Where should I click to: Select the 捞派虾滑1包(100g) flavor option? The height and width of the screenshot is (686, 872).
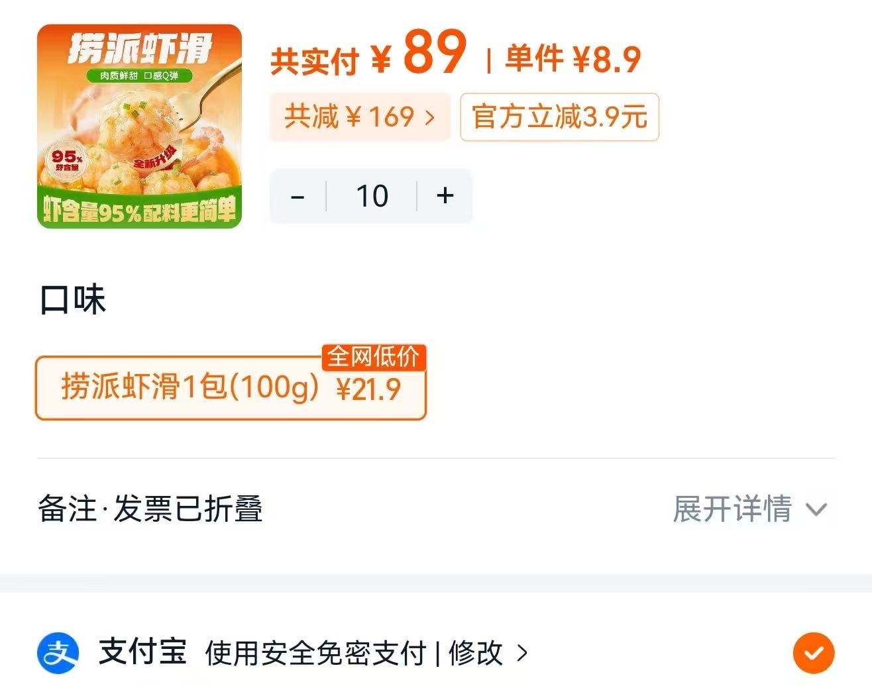pos(230,388)
